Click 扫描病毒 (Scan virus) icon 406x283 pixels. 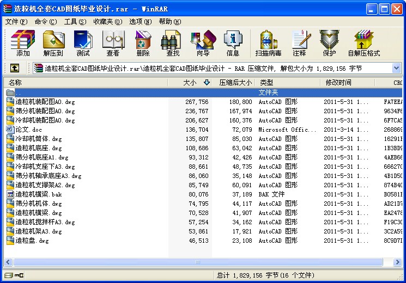268,43
